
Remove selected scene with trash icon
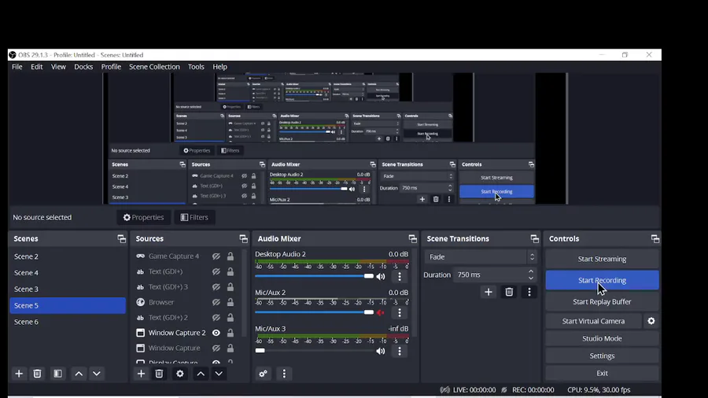tap(37, 374)
